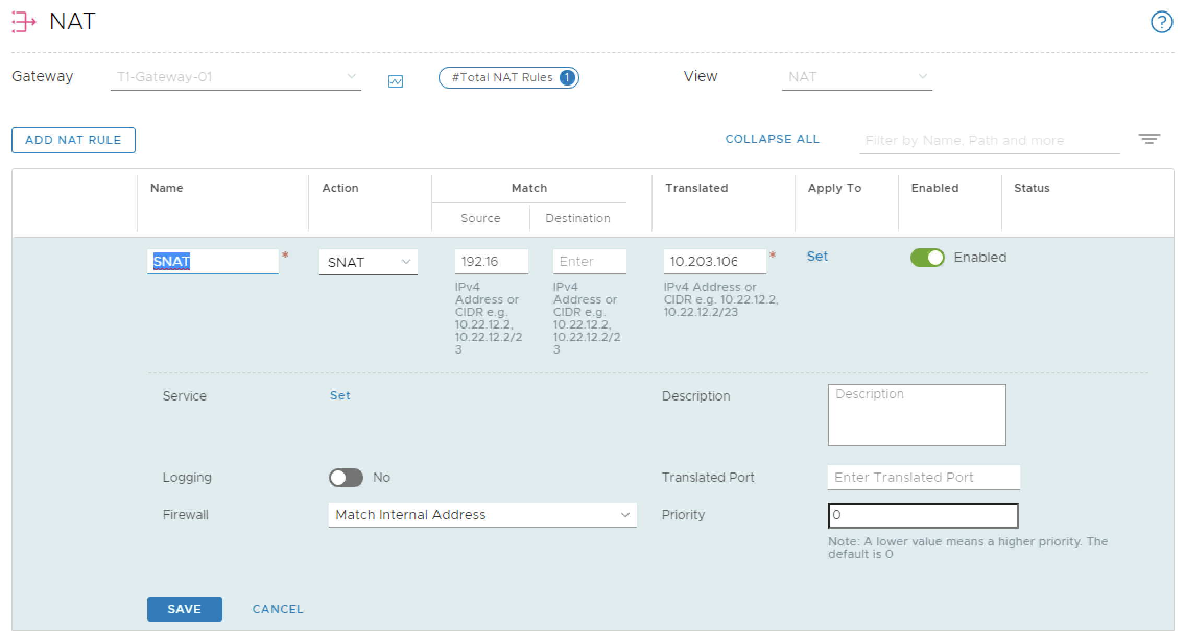
Task: Toggle the Enabled switch off
Action: pyautogui.click(x=927, y=258)
